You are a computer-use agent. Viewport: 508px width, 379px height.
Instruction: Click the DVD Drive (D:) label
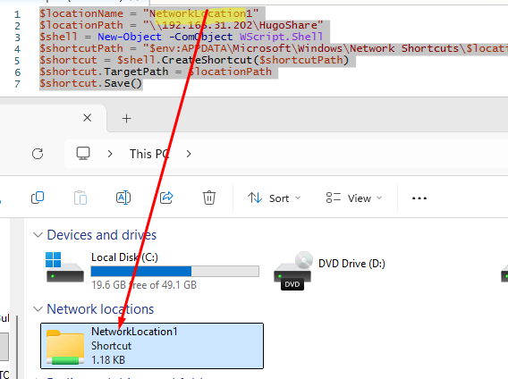click(351, 264)
